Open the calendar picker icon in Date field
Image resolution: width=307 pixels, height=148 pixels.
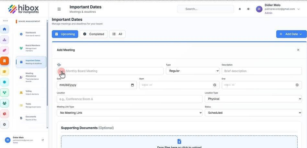click(x=132, y=85)
